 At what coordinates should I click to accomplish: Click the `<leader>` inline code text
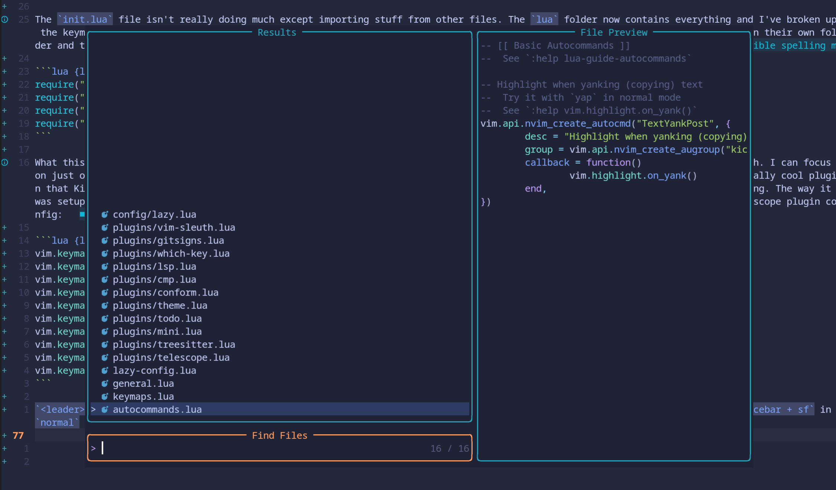60,409
